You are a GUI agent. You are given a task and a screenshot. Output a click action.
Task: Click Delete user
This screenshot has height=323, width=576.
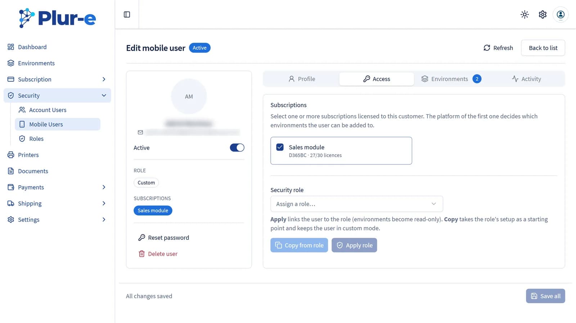click(x=158, y=254)
